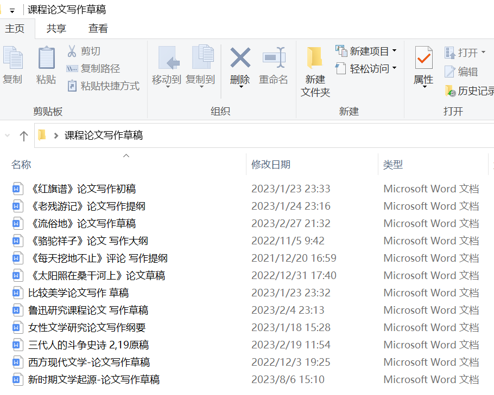Click the Copy path icon
Screen dimensions: 494x395
[72, 69]
